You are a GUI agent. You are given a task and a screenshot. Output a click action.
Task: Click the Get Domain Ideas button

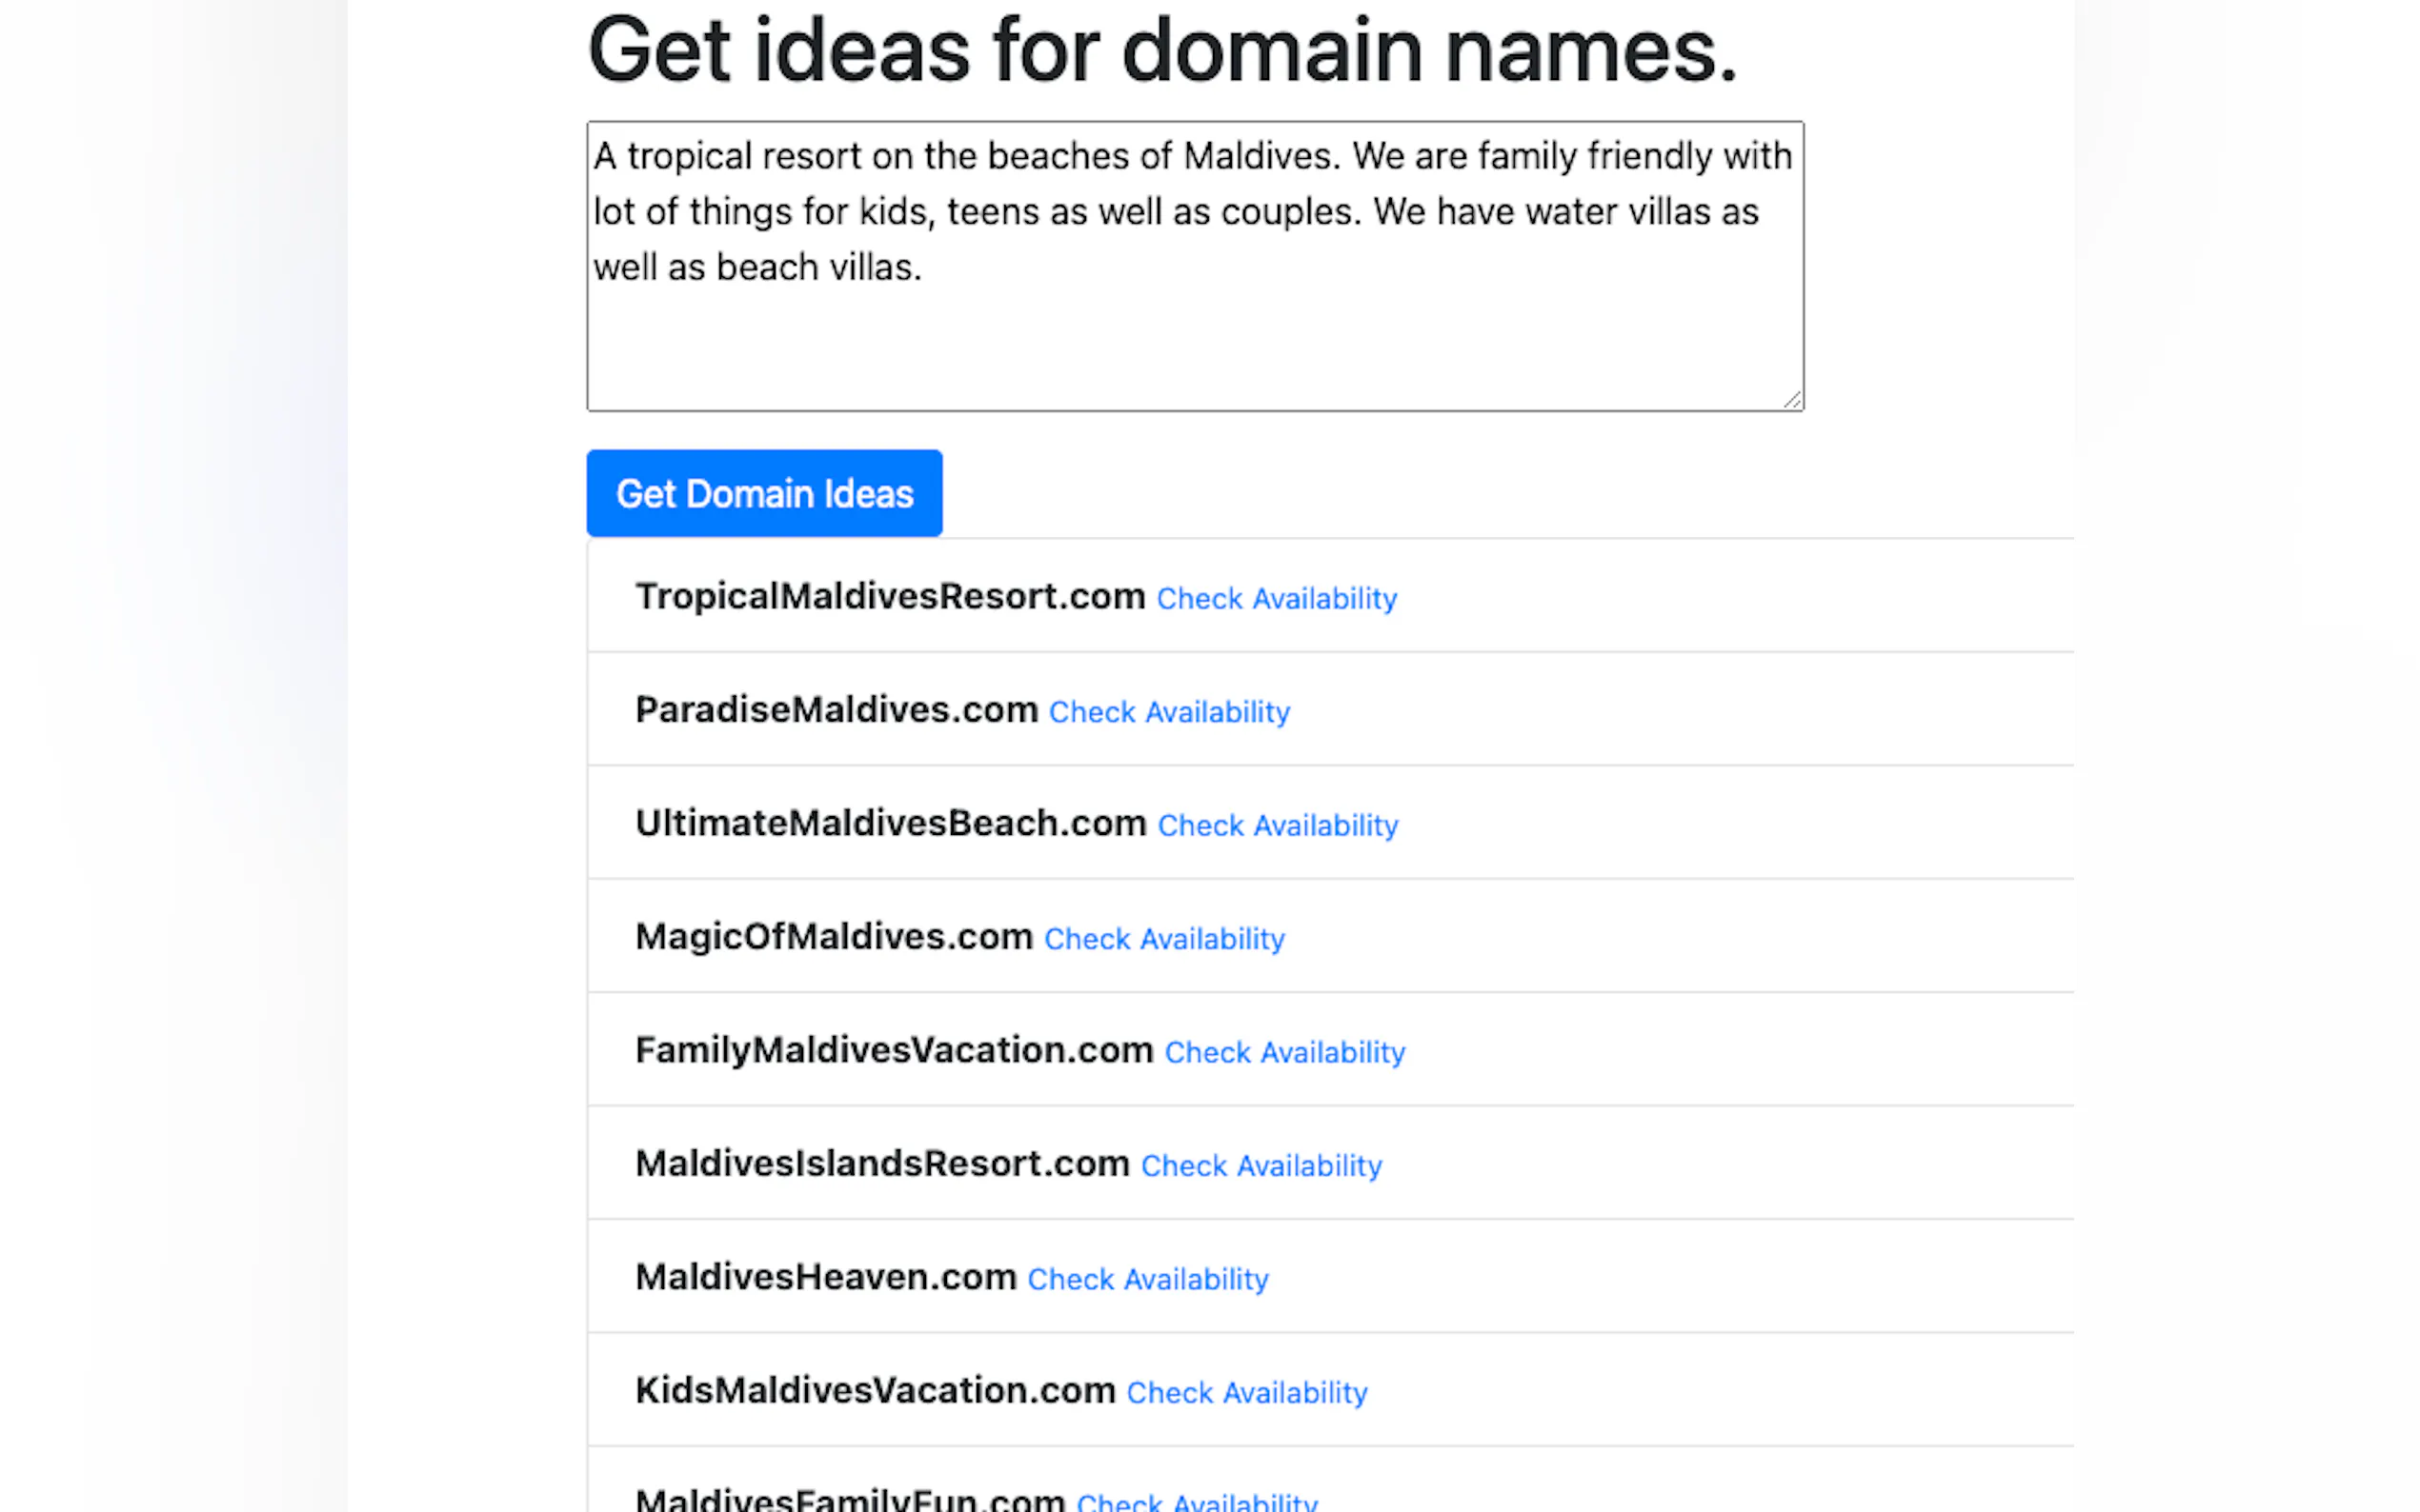[x=763, y=493]
